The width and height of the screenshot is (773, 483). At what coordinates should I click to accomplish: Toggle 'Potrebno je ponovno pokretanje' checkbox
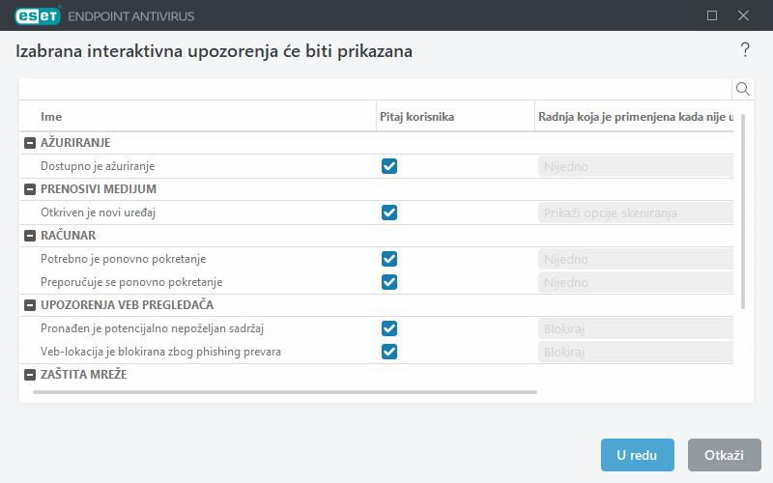[389, 259]
